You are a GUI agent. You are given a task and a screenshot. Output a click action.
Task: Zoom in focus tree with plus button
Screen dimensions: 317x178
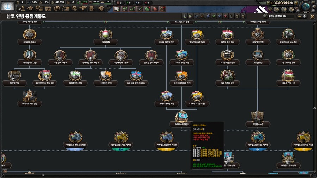[304, 16]
